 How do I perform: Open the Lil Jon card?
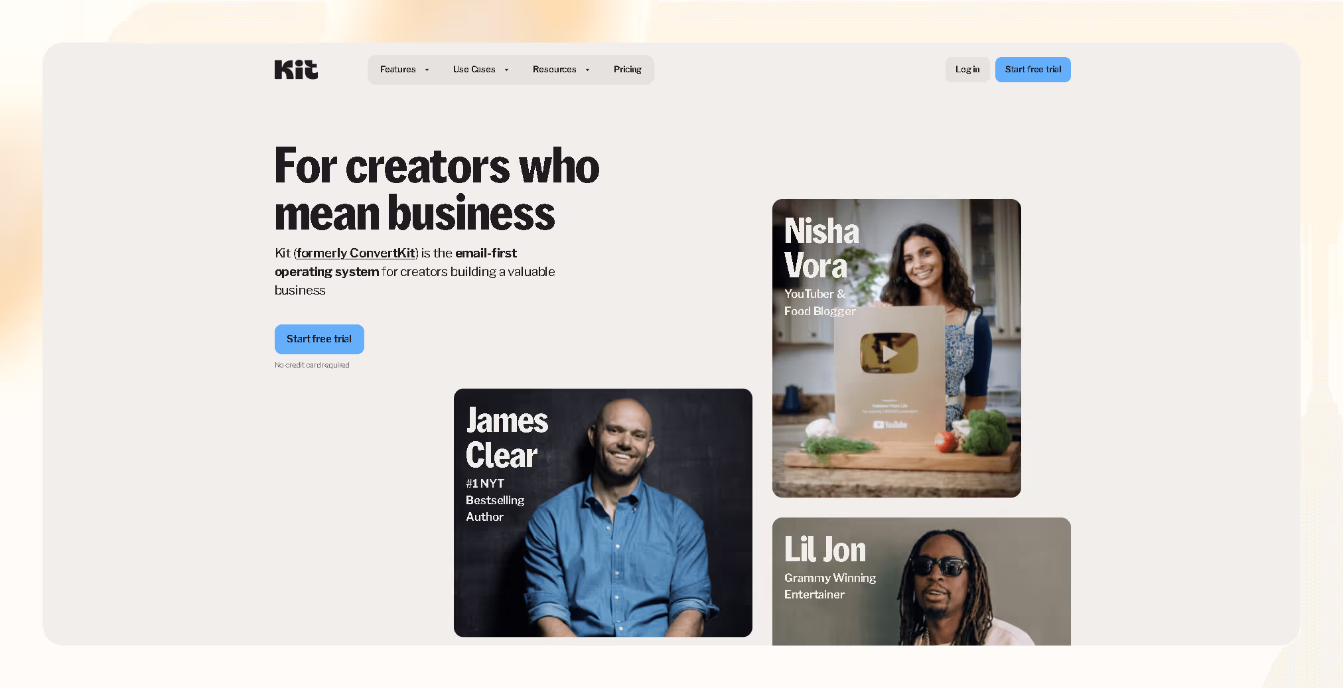pos(921,581)
